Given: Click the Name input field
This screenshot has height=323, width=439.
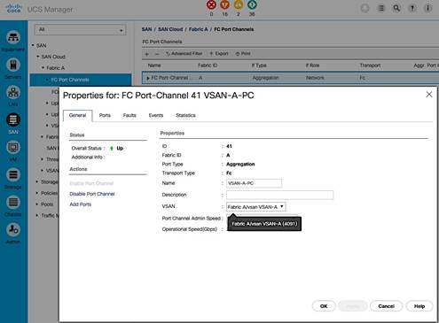Looking at the screenshot, I should pyautogui.click(x=254, y=183).
